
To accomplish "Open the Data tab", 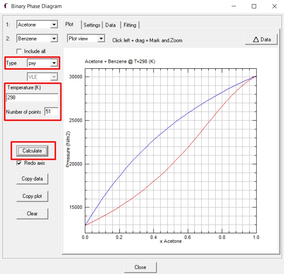I will 111,25.
